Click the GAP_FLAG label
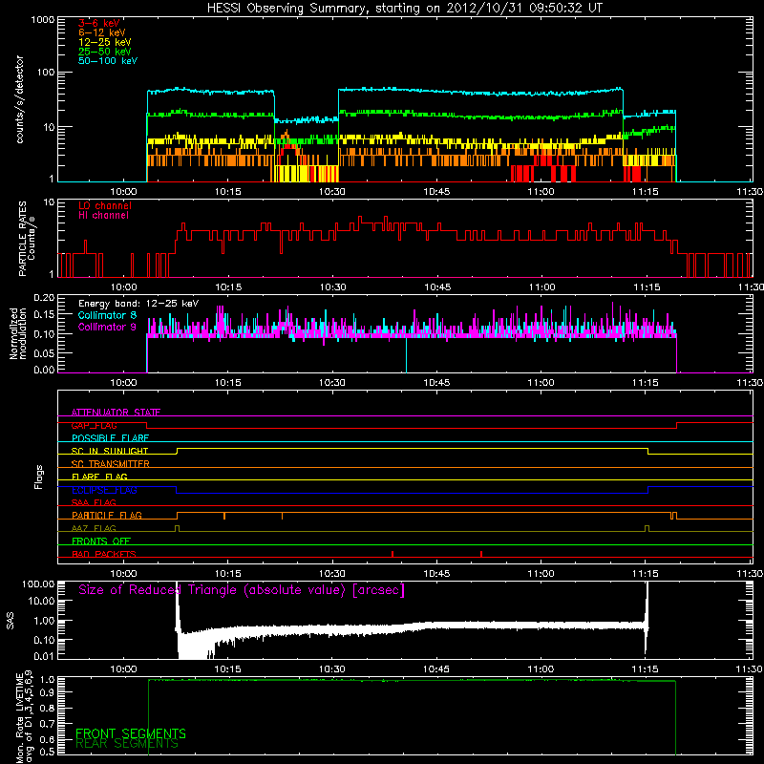 click(94, 425)
